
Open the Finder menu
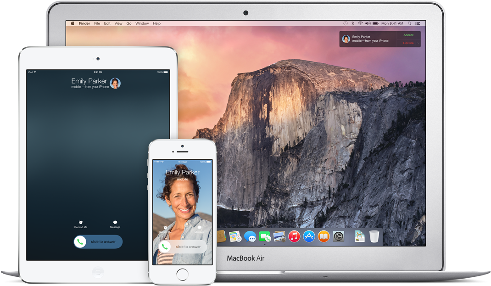(84, 23)
